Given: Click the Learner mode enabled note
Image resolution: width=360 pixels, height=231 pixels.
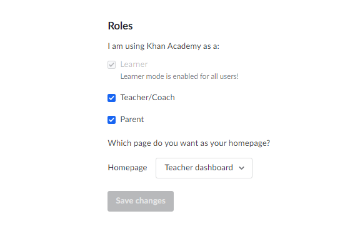Looking at the screenshot, I should pos(179,76).
